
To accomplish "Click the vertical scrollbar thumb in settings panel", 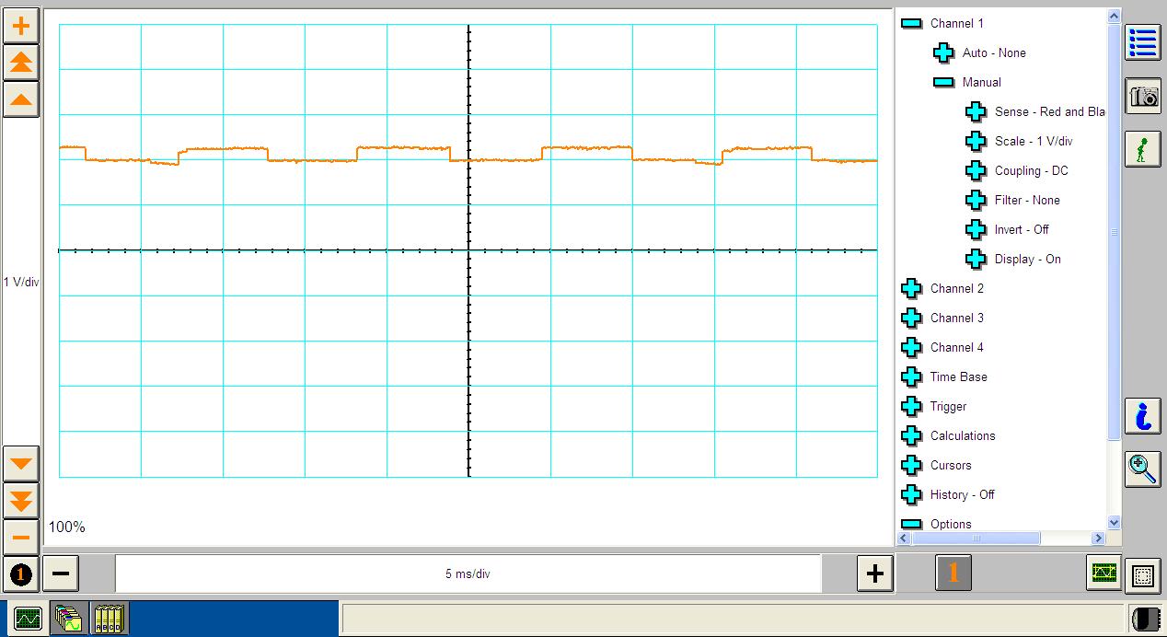I will [1114, 231].
